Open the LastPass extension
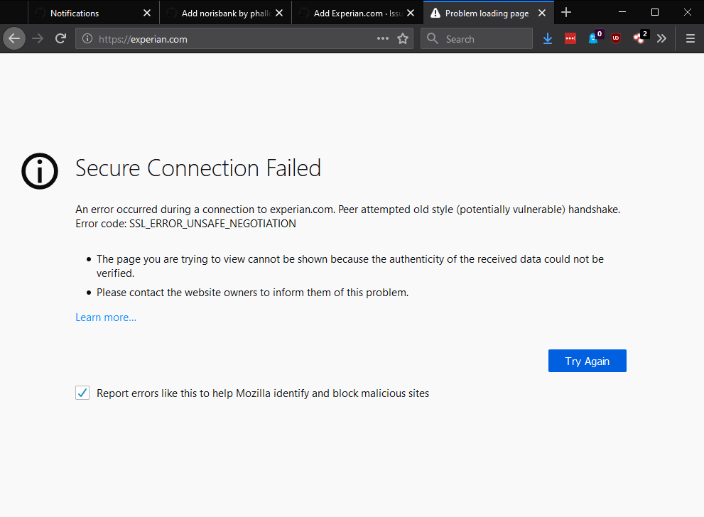This screenshot has height=517, width=704. pyautogui.click(x=570, y=38)
